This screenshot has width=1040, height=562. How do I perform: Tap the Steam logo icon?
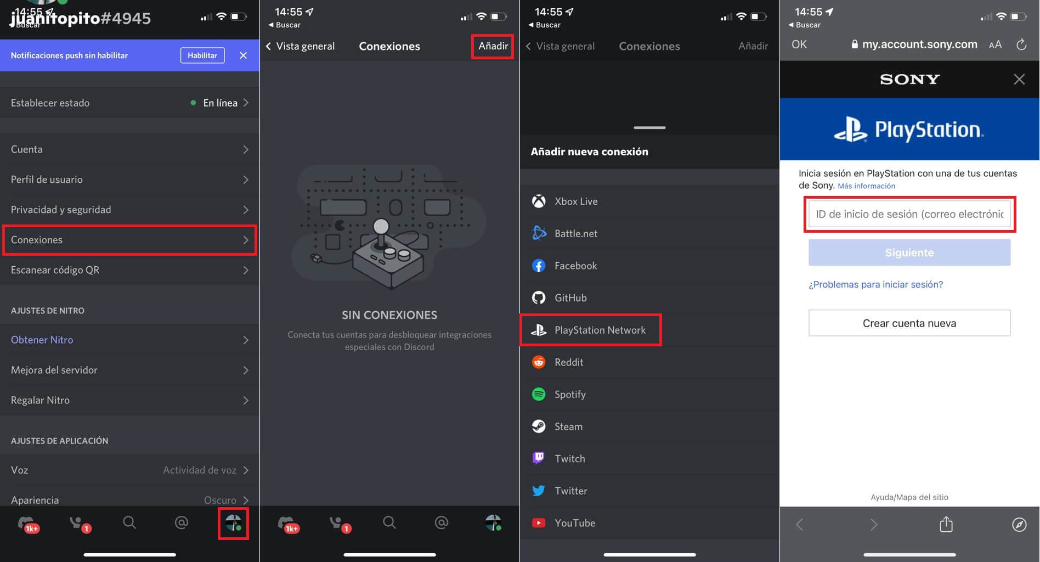point(539,426)
